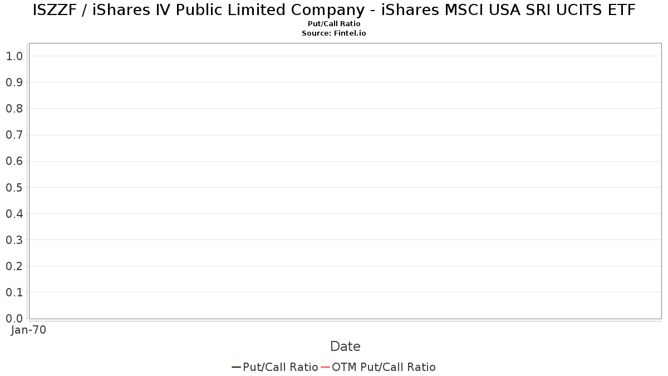The image size is (668, 376).
Task: Click the 0.8 y-axis tick label
Action: 14,109
